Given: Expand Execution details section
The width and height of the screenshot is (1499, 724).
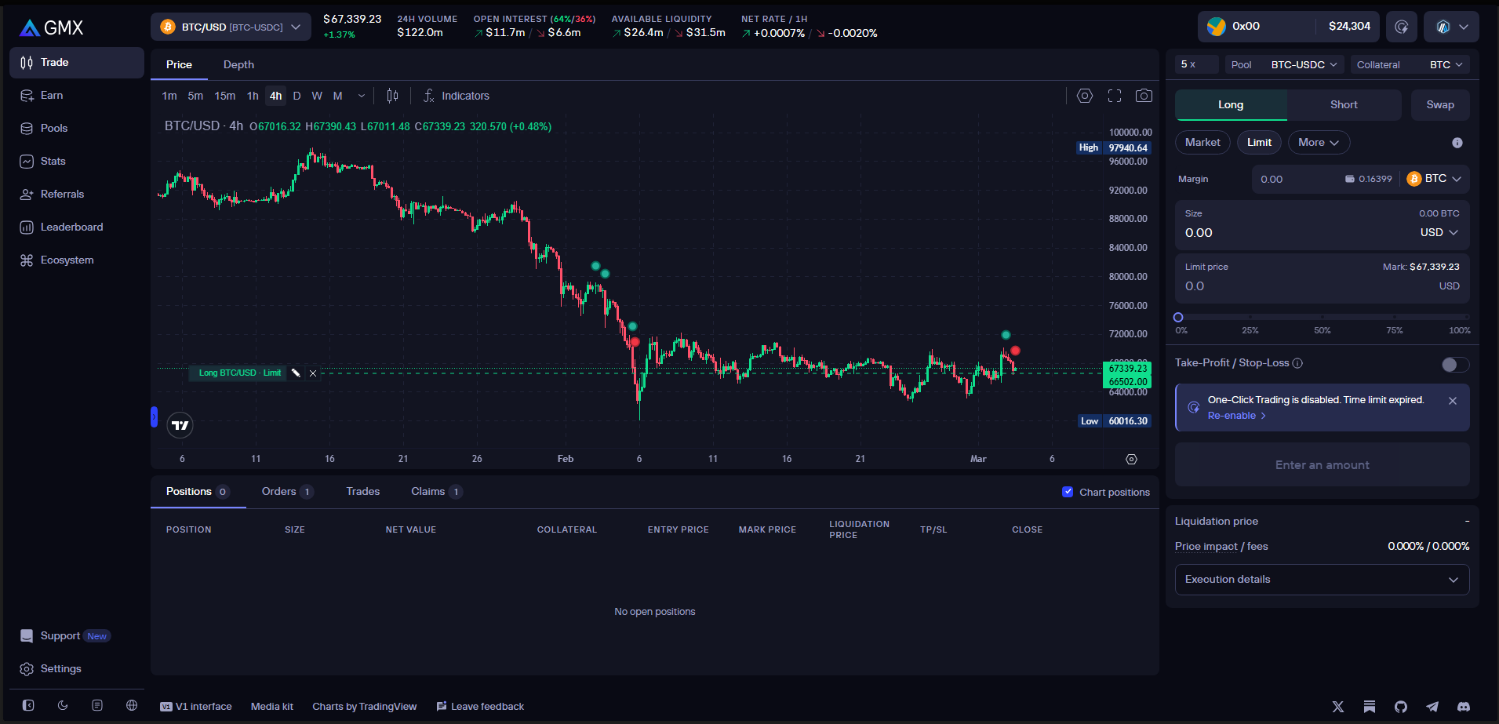Looking at the screenshot, I should [1322, 580].
